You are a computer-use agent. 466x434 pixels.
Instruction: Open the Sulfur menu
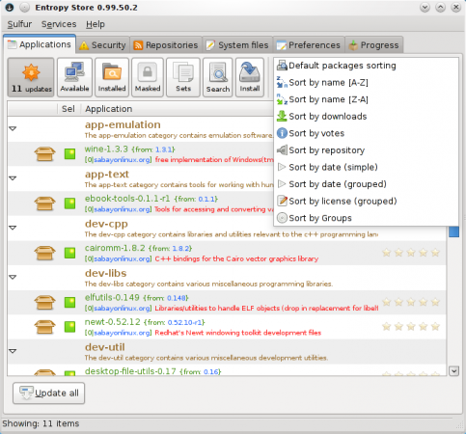[19, 24]
